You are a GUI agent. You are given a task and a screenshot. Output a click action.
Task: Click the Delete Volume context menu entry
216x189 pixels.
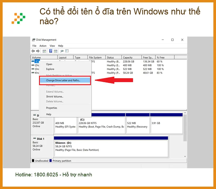(x=65, y=101)
